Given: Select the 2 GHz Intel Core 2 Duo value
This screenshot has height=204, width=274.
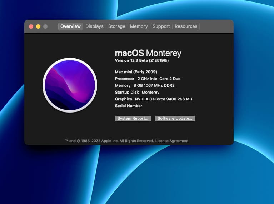Looking at the screenshot, I should [159, 79].
